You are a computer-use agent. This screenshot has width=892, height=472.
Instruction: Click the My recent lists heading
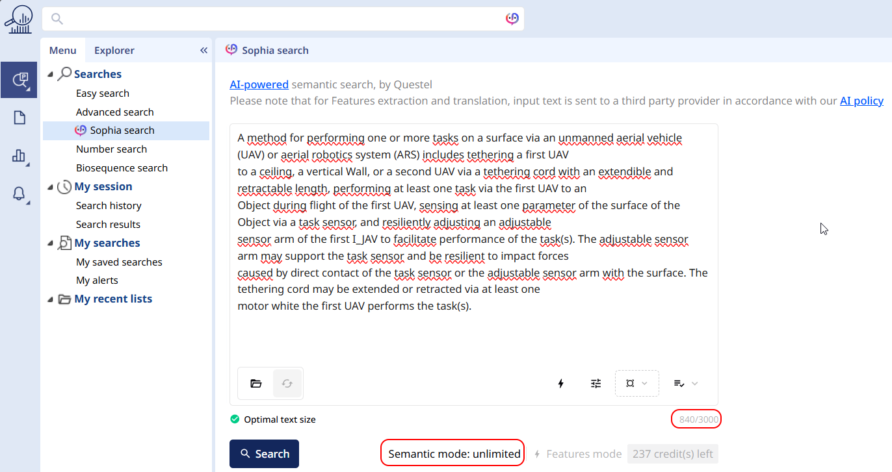click(x=113, y=299)
